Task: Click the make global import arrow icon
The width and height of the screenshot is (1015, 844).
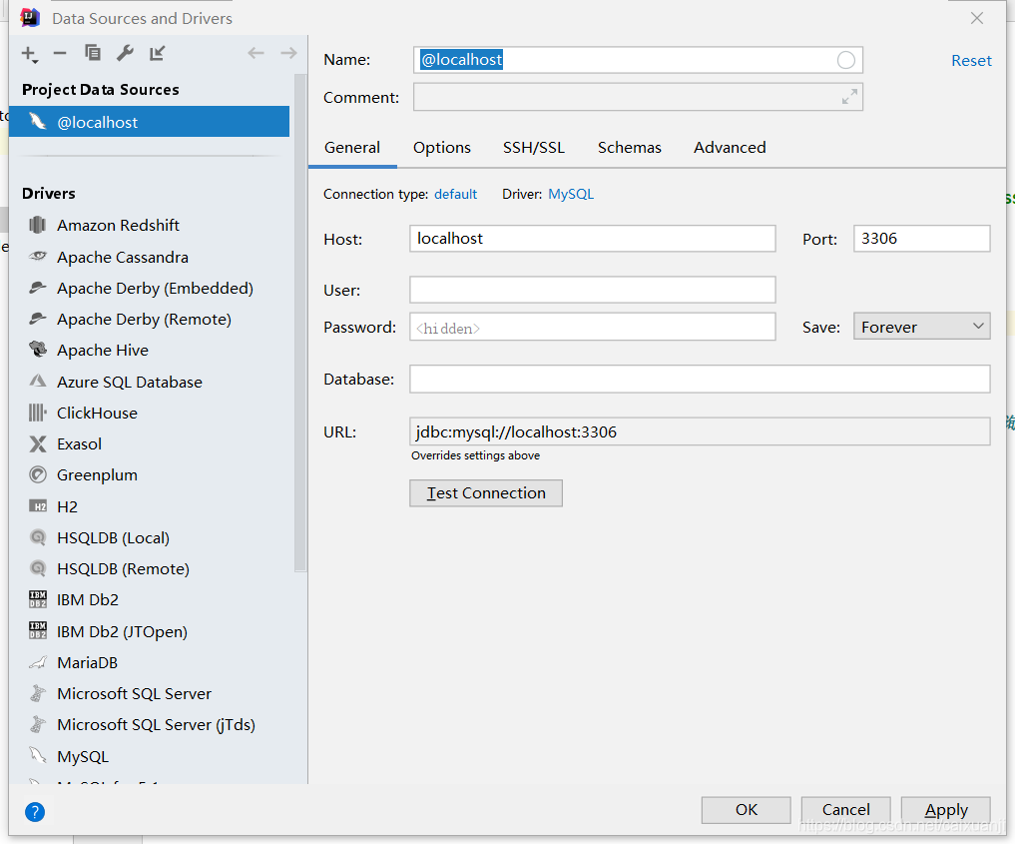Action: pyautogui.click(x=158, y=53)
